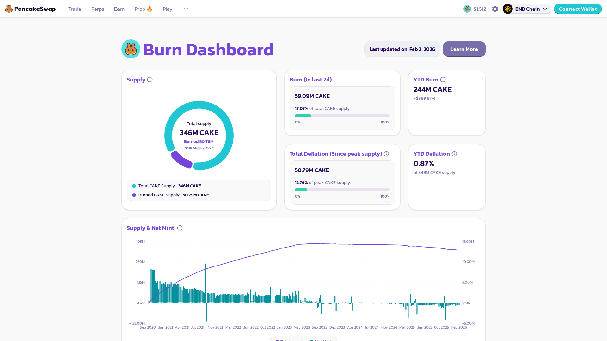Viewport: 607px width, 341px height.
Task: Click the bunny icon beside Burn Dashboard
Action: (131, 49)
